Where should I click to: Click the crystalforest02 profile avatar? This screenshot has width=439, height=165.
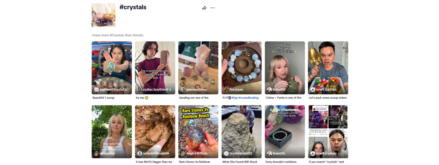(226, 154)
